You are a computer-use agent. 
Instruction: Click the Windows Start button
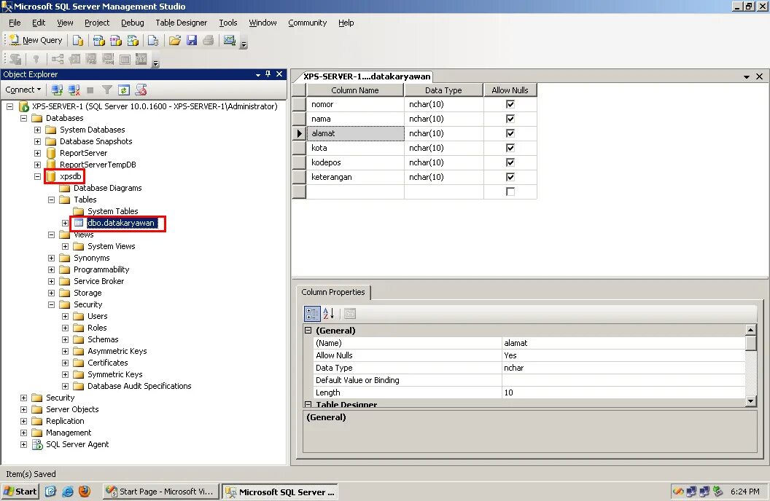(20, 492)
